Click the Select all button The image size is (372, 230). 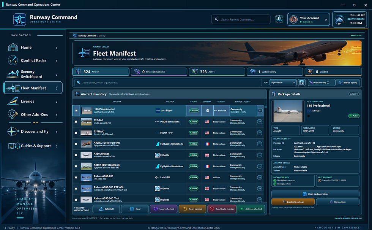tap(106, 209)
